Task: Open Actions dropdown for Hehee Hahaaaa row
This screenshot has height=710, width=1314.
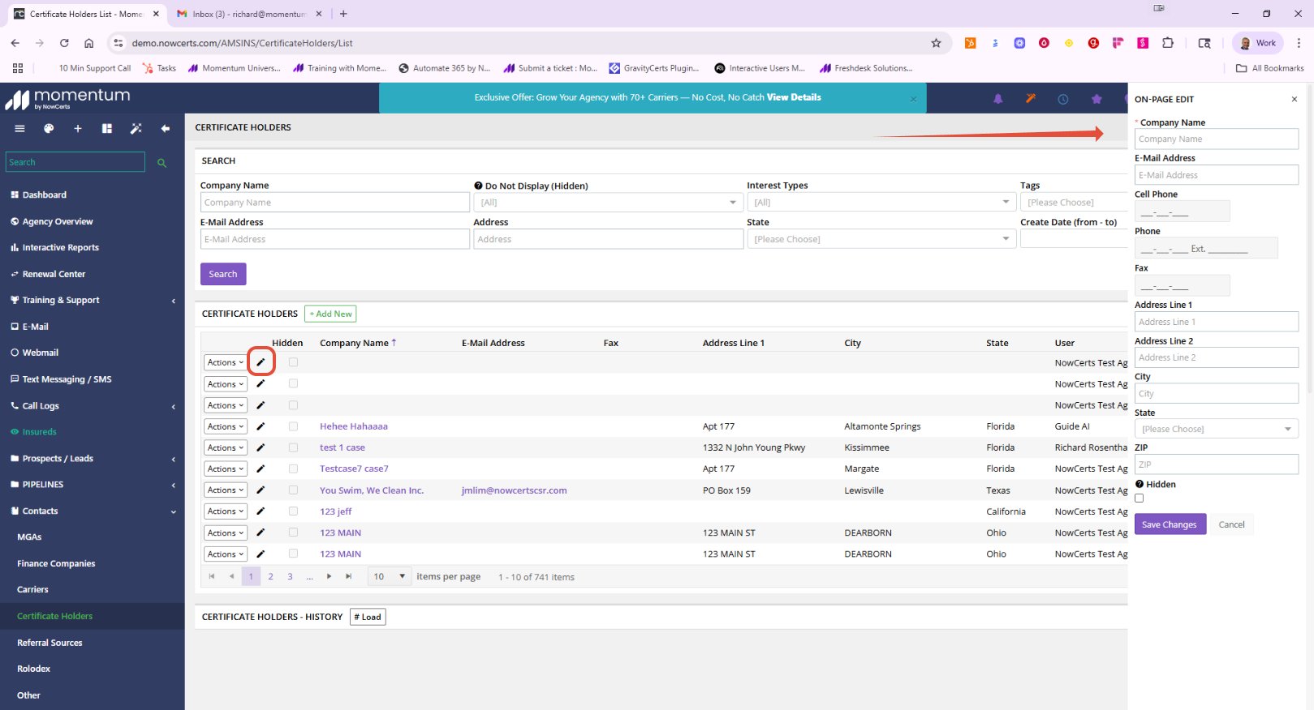Action: coord(225,426)
